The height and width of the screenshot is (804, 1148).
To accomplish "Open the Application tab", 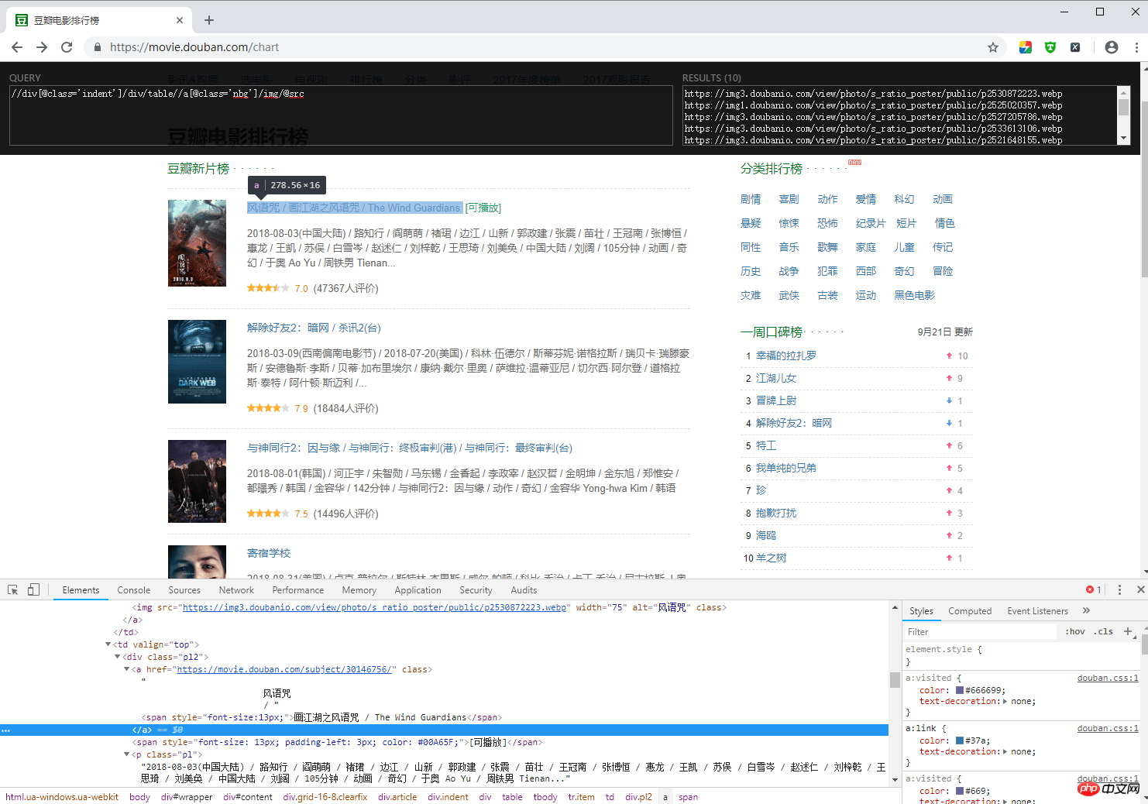I will pos(418,590).
